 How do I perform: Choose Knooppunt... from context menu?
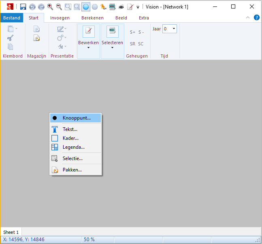tap(76, 118)
